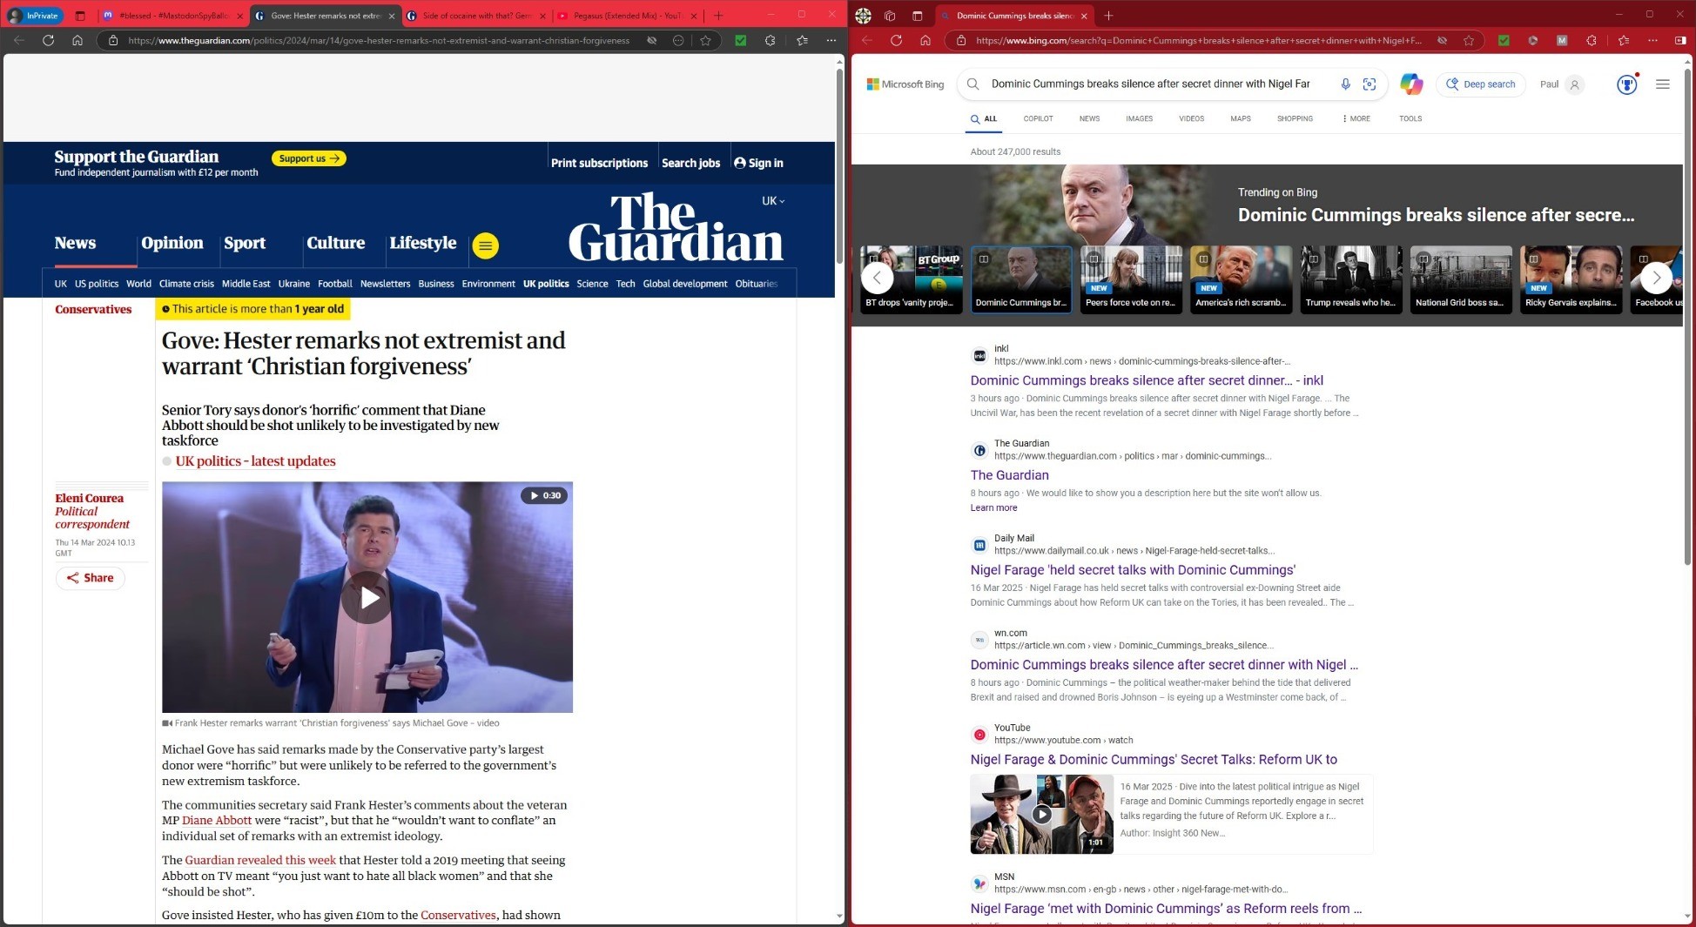Select the NEWS tab on Bing
The image size is (1696, 927).
[x=1089, y=118]
